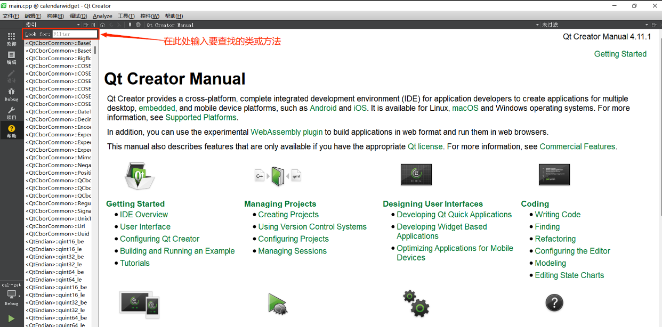
Task: Open the 构建(B) menu
Action: coord(55,16)
